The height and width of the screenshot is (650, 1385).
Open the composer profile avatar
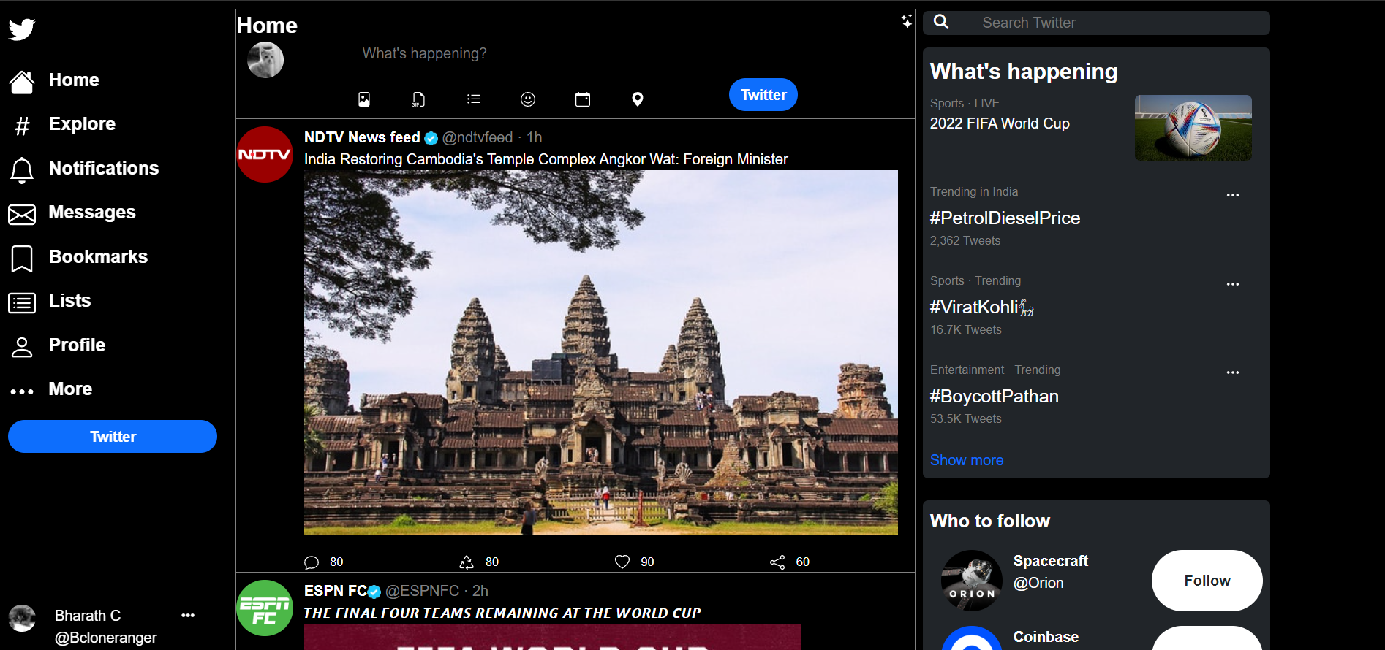tap(265, 60)
